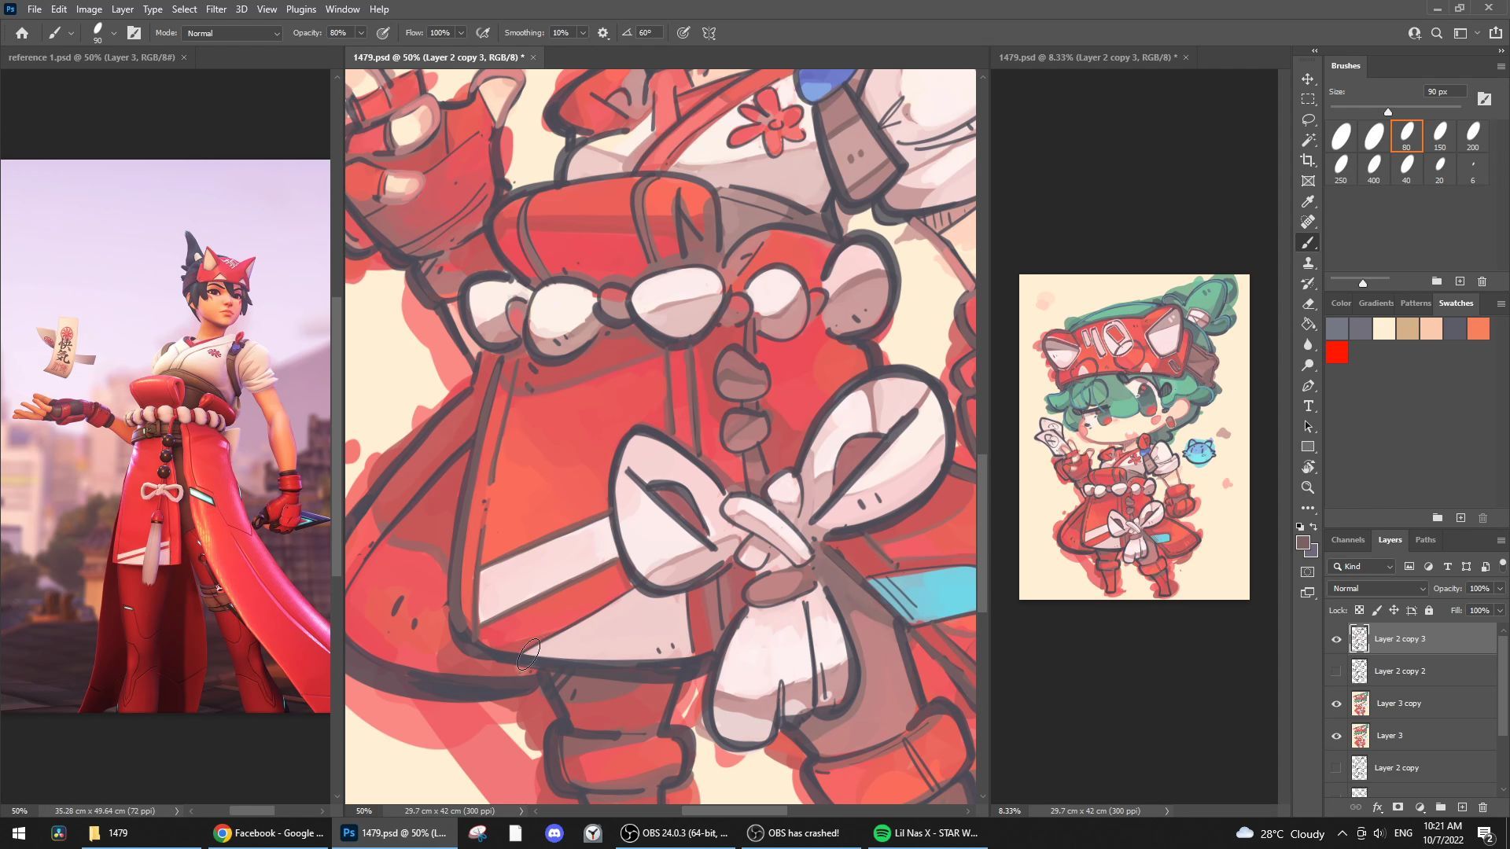Open Facebook Chrome window in taskbar
1510x849 pixels.
268,833
